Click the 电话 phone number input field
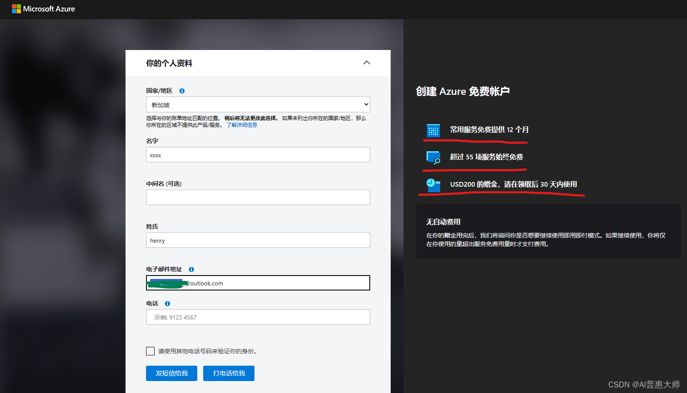Viewport: 687px width, 393px height. 258,317
